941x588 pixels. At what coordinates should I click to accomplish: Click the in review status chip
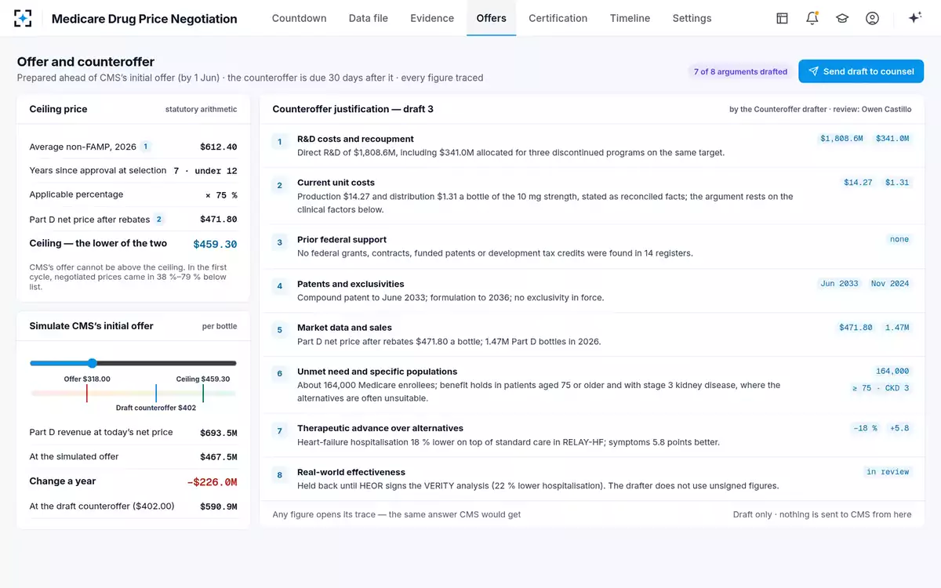pos(888,472)
